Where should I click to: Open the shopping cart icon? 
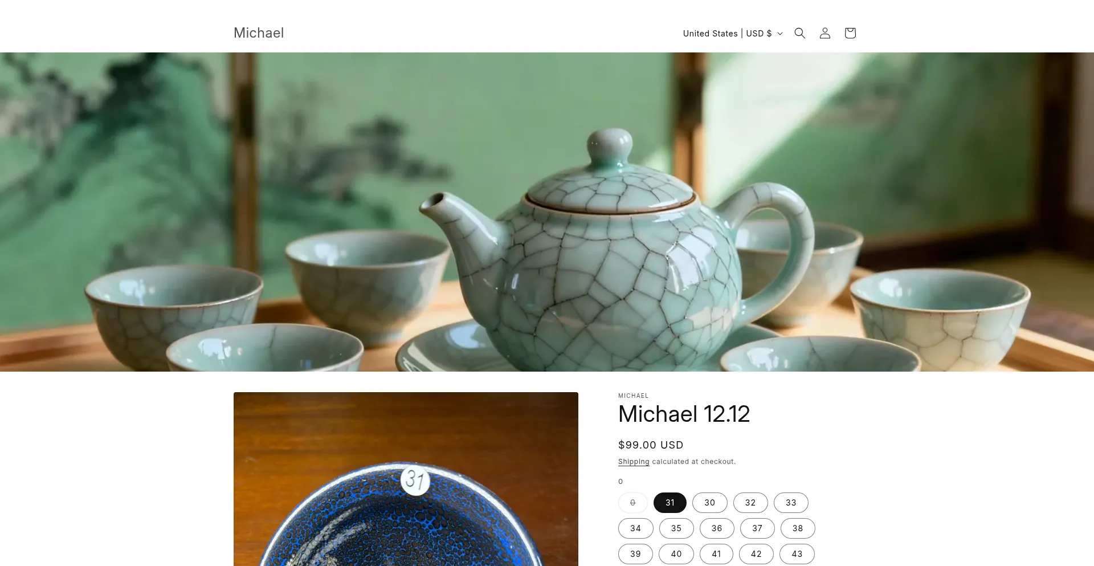point(850,33)
